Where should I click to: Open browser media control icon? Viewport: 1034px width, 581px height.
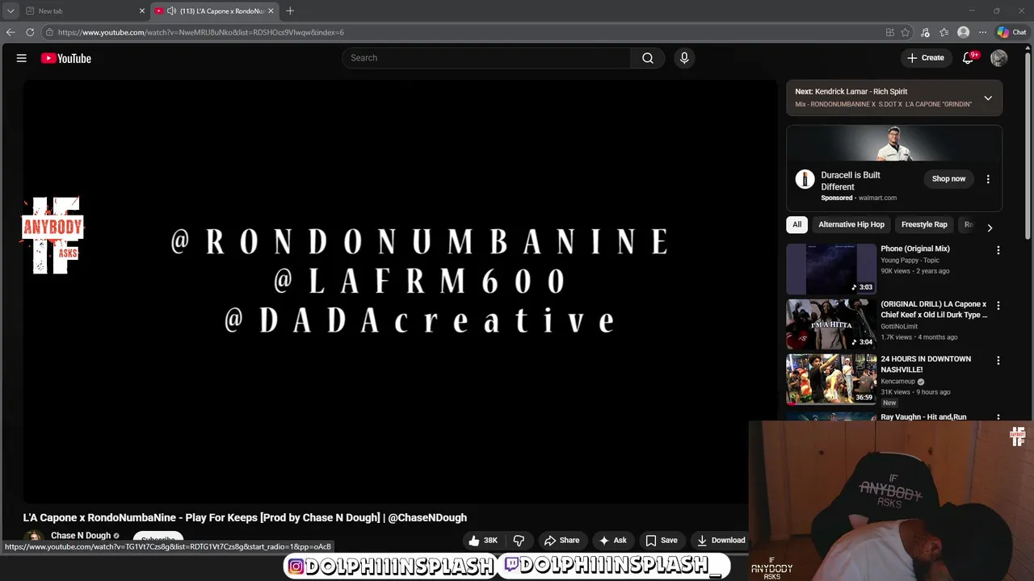[x=926, y=32]
